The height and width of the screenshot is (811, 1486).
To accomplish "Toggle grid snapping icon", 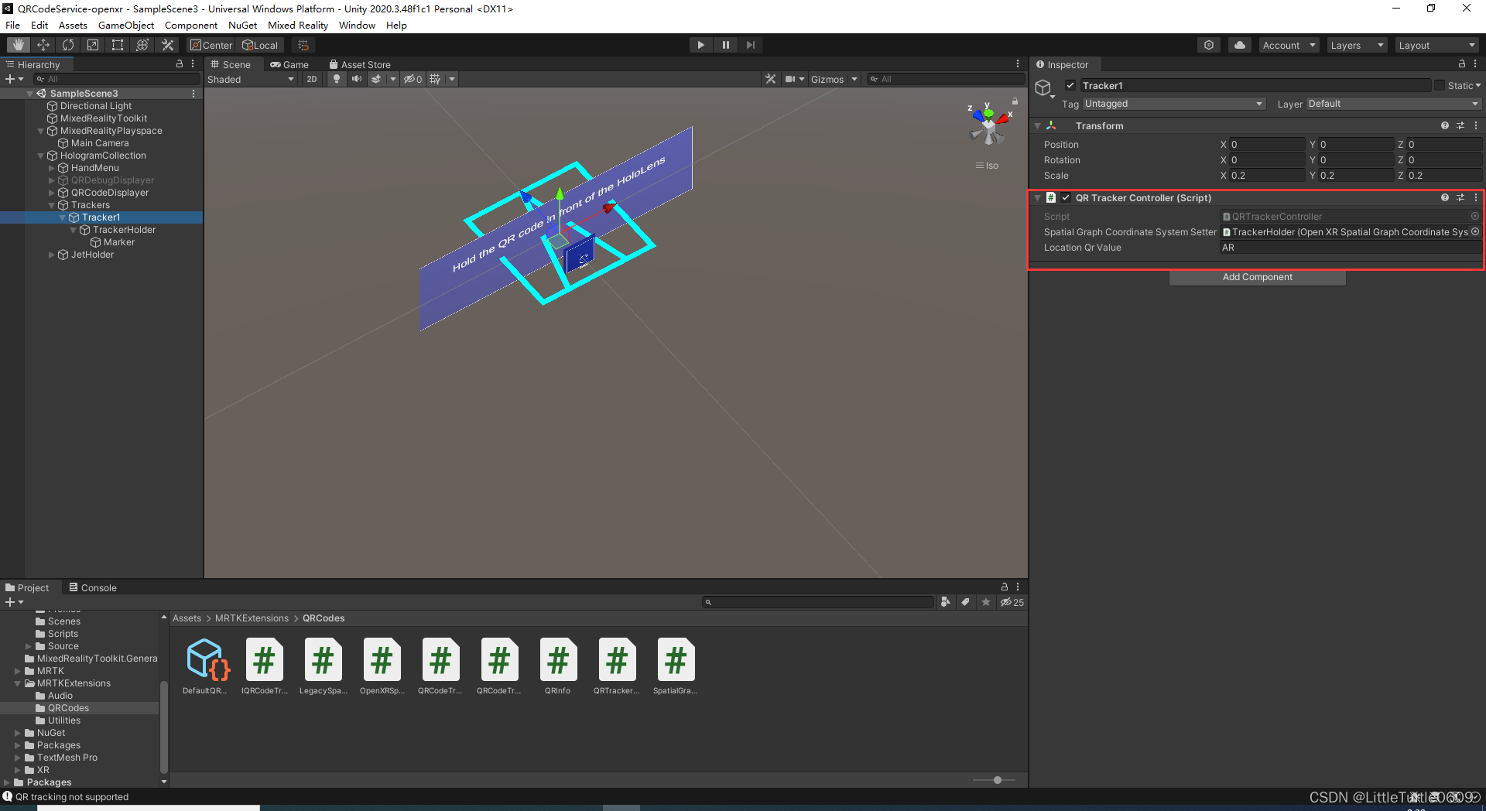I will pyautogui.click(x=303, y=45).
